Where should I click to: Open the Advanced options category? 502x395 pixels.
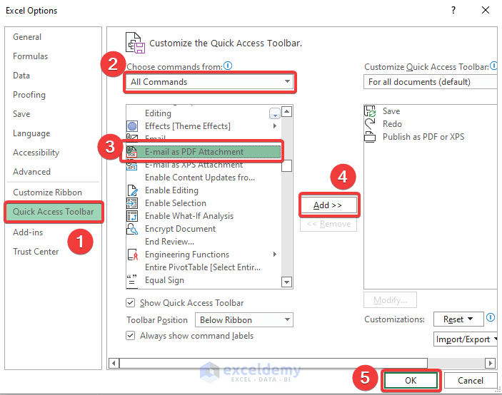[x=31, y=172]
